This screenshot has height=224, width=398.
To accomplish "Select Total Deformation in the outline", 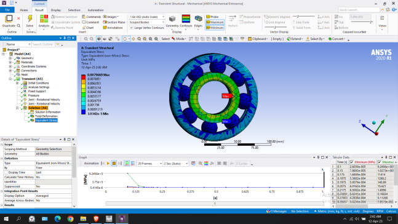I will coord(46,116).
